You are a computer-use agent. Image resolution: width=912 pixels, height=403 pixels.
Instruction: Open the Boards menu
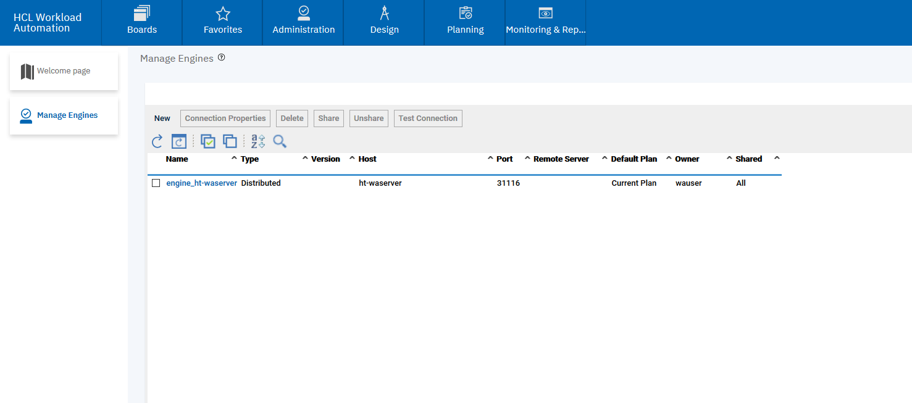[142, 22]
